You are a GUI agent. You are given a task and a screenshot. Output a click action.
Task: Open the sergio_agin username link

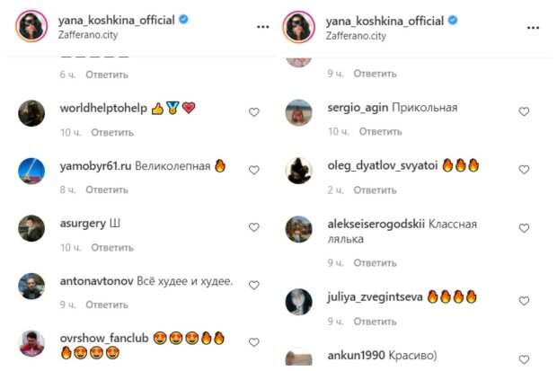358,108
